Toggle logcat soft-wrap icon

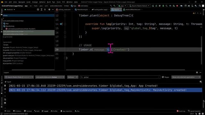(x=5, y=99)
